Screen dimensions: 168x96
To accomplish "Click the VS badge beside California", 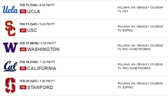I will click(23, 68).
